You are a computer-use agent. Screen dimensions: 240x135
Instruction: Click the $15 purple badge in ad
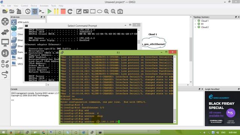click(231, 113)
